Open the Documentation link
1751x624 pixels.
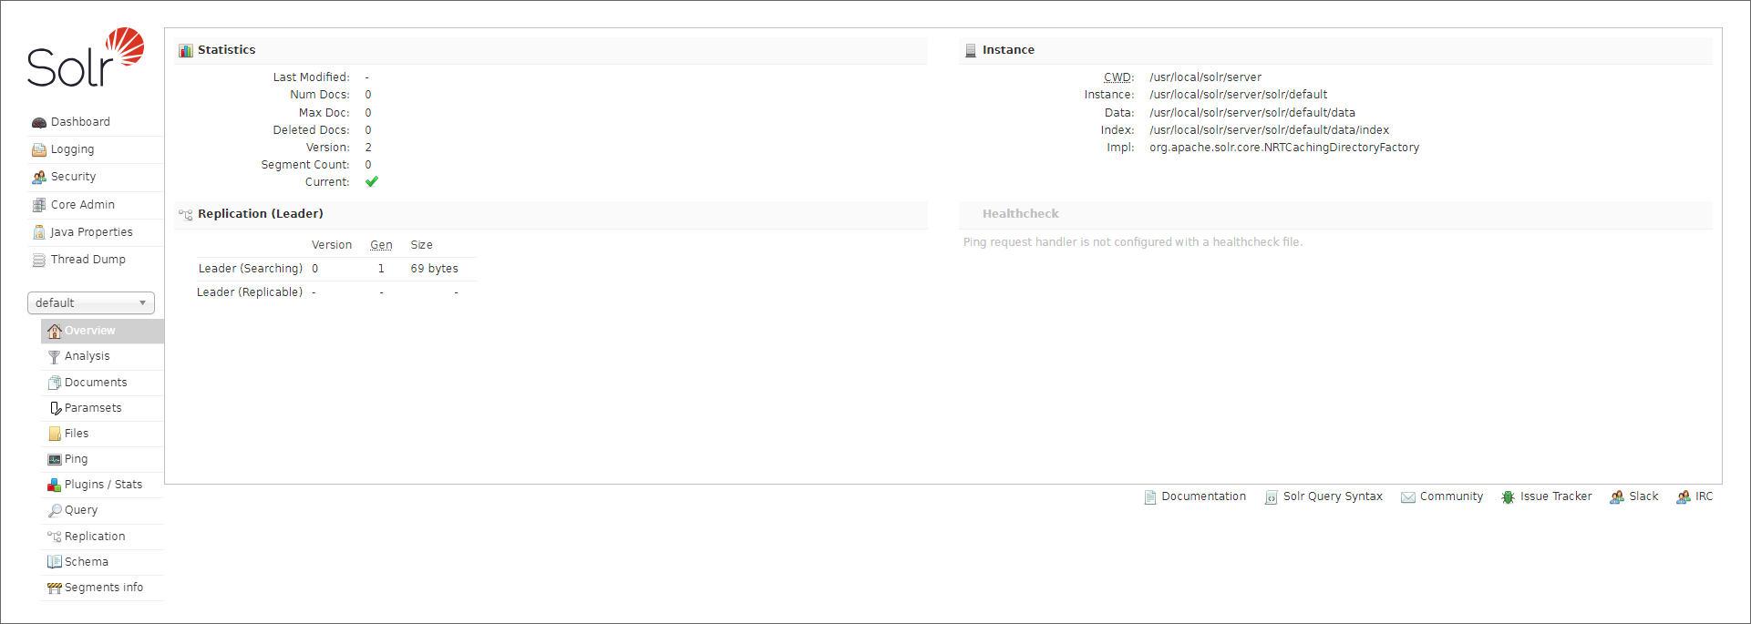[x=1203, y=496]
